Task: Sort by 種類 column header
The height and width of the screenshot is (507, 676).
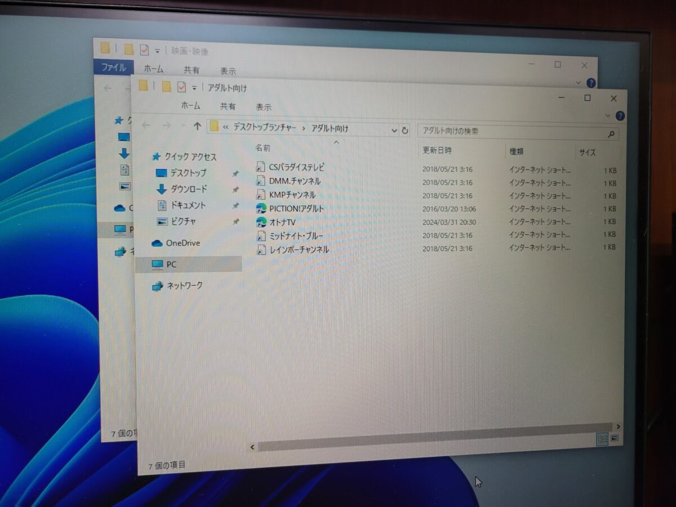Action: (517, 152)
